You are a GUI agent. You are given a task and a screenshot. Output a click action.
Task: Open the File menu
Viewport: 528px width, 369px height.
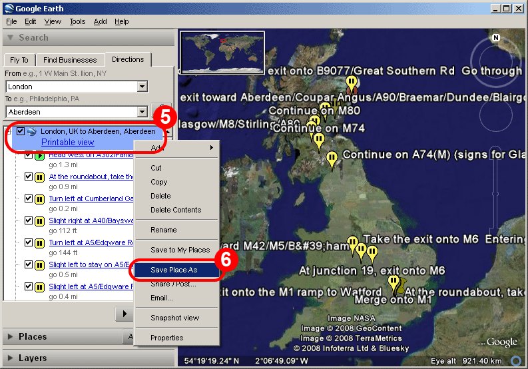pyautogui.click(x=11, y=21)
